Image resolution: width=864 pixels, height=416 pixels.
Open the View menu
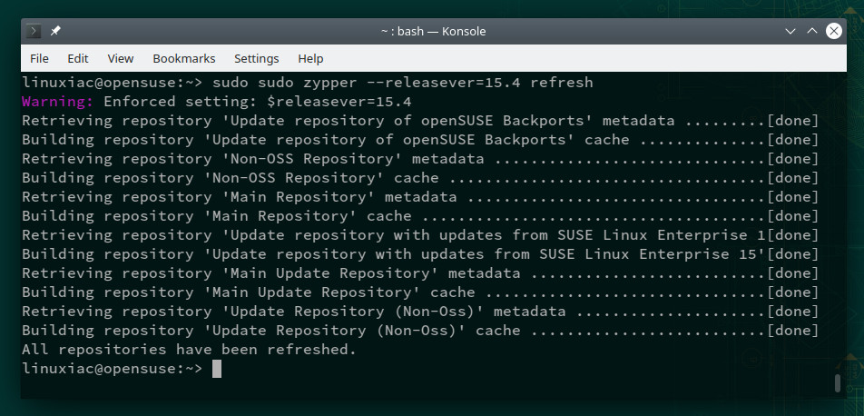click(120, 58)
